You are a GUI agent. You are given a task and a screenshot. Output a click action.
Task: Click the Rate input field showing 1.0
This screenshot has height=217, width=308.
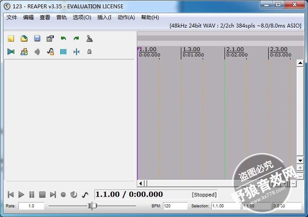click(x=31, y=206)
